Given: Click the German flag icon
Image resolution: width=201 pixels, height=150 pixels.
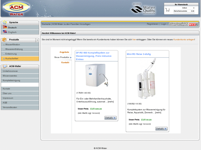Looking at the screenshot, I should coord(5,27).
